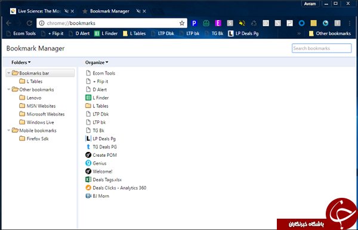The width and height of the screenshot is (358, 230).
Task: Open LP Deals Pg on bookmarks bar
Action: 243,33
